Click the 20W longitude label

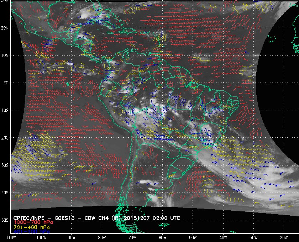[x=284, y=238]
